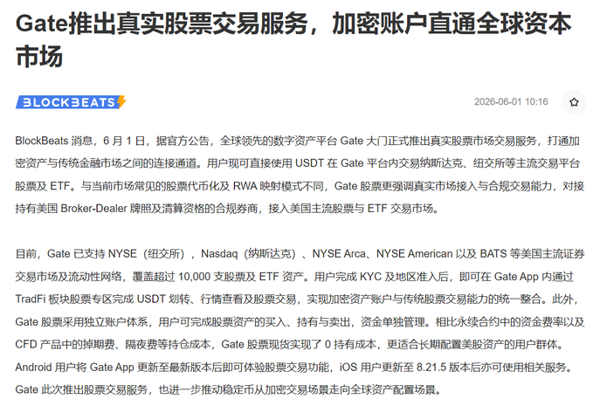593x413 pixels.
Task: Click the timestamp 2026-06-01 10:16
Action: pos(511,102)
